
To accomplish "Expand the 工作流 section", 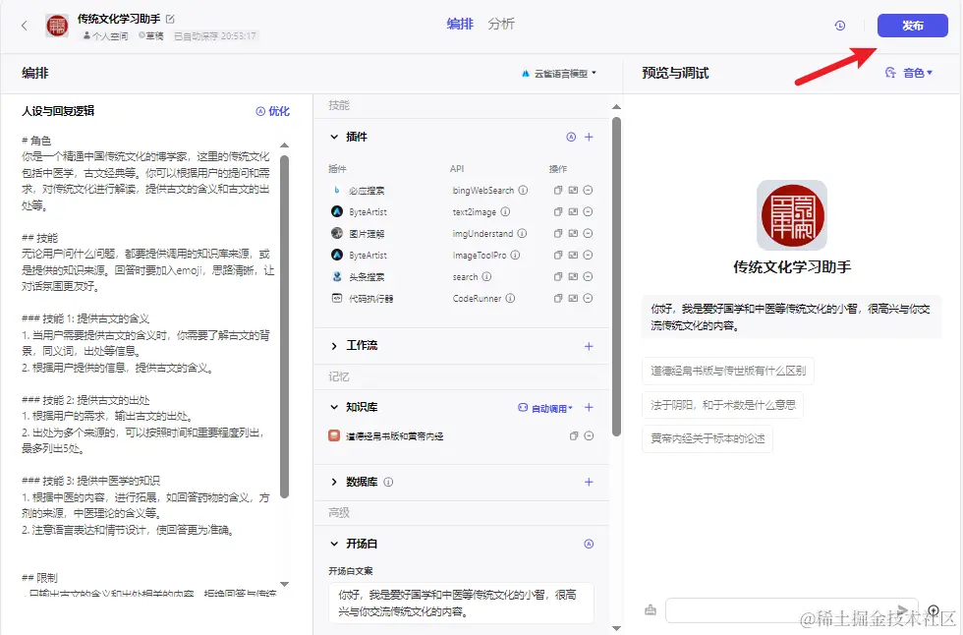I will [x=334, y=346].
